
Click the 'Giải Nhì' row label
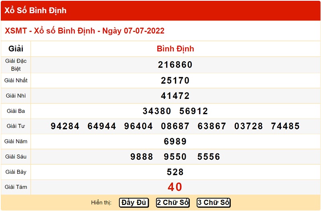point(16,96)
